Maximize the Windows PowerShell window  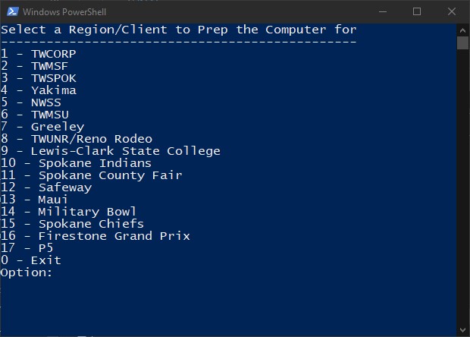pos(417,11)
